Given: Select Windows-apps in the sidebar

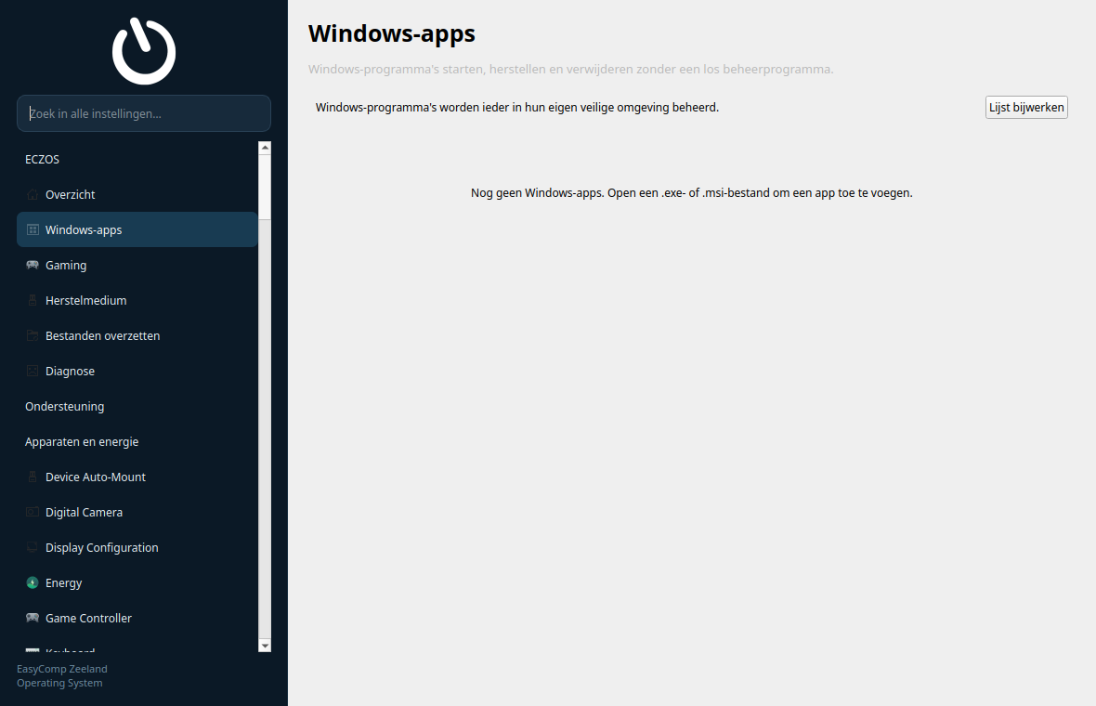Looking at the screenshot, I should (137, 229).
